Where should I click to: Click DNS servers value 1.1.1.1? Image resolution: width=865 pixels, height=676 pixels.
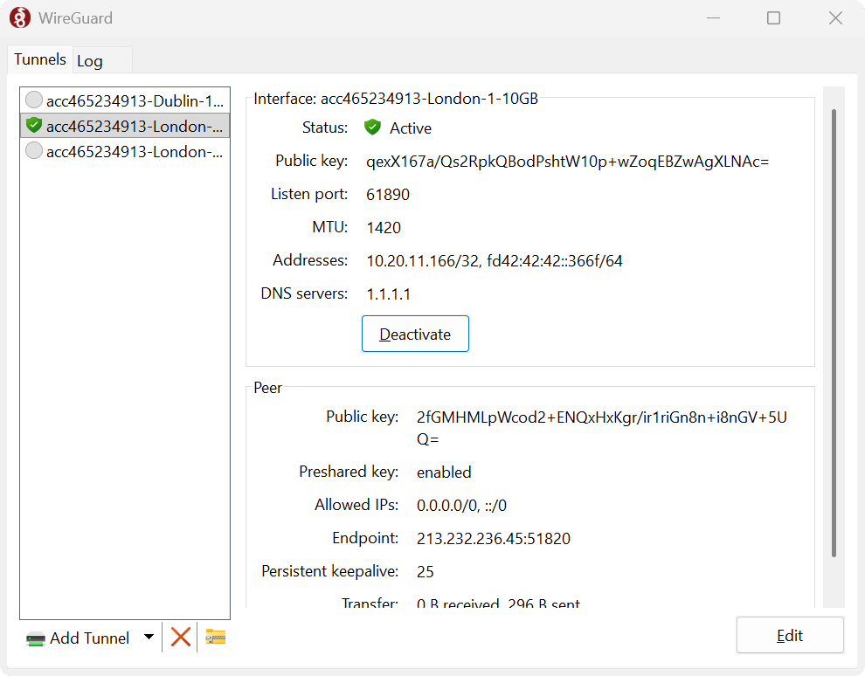tap(388, 293)
